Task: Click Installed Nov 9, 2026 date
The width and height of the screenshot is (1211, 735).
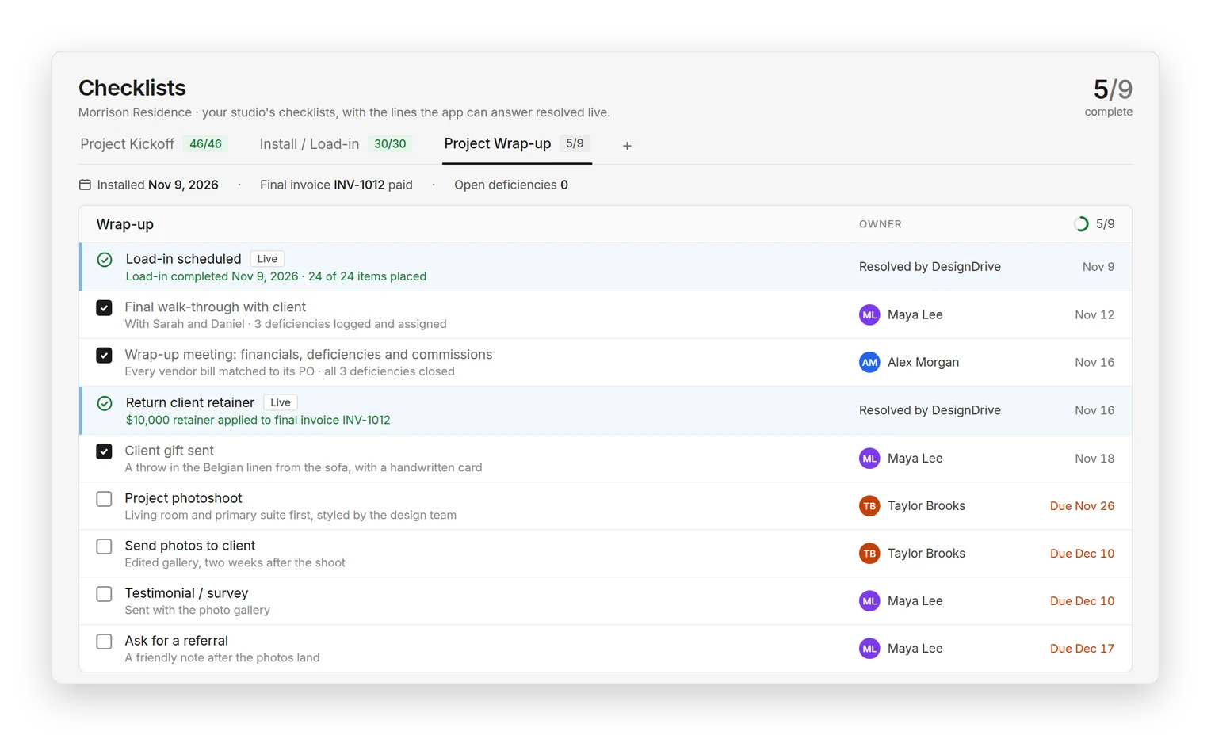Action: pyautogui.click(x=158, y=185)
